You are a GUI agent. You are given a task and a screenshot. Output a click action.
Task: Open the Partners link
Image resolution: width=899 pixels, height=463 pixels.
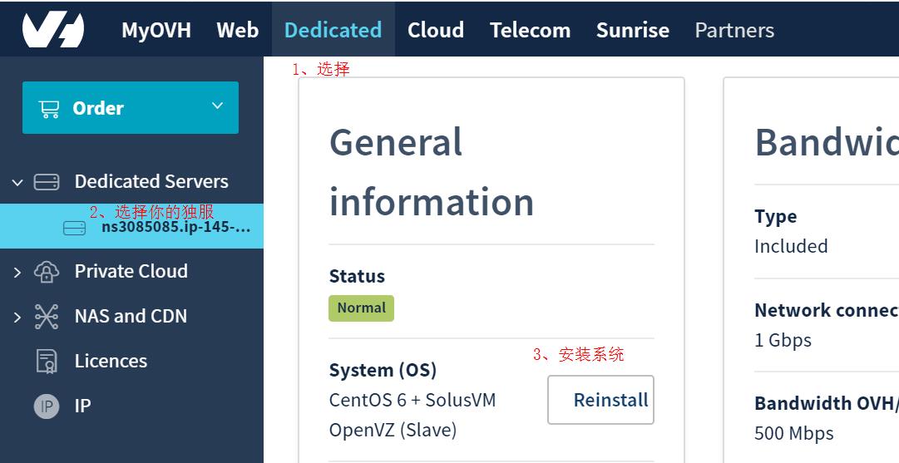click(734, 30)
